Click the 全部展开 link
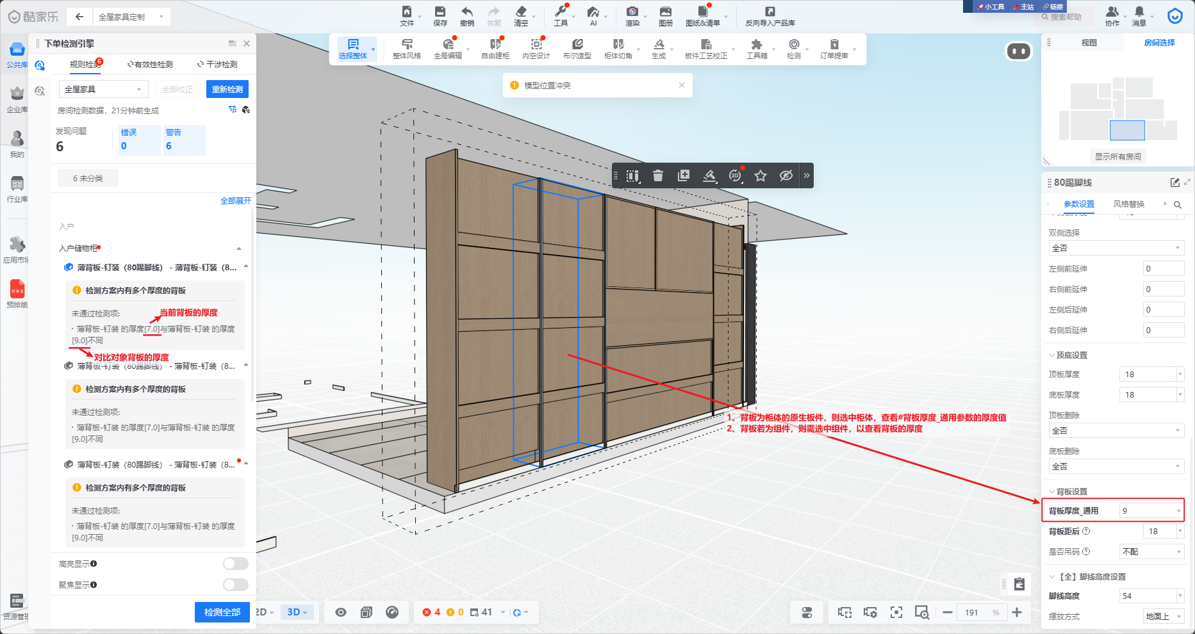 tap(235, 201)
